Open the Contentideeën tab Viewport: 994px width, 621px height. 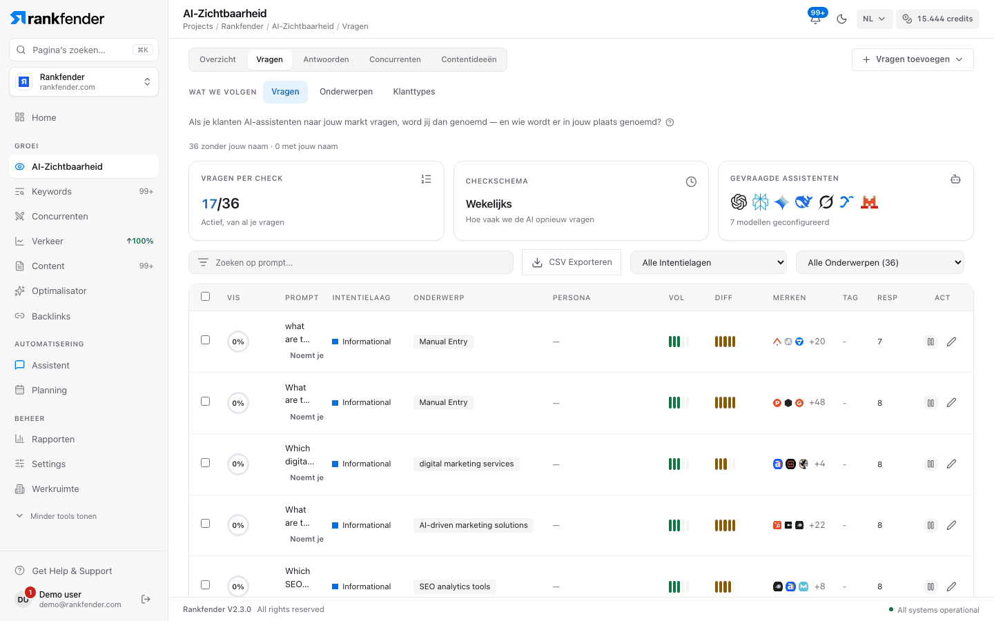point(469,59)
